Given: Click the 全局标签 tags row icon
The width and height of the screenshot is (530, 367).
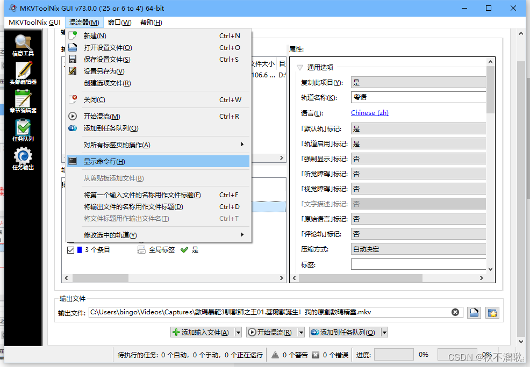Looking at the screenshot, I should 141,250.
